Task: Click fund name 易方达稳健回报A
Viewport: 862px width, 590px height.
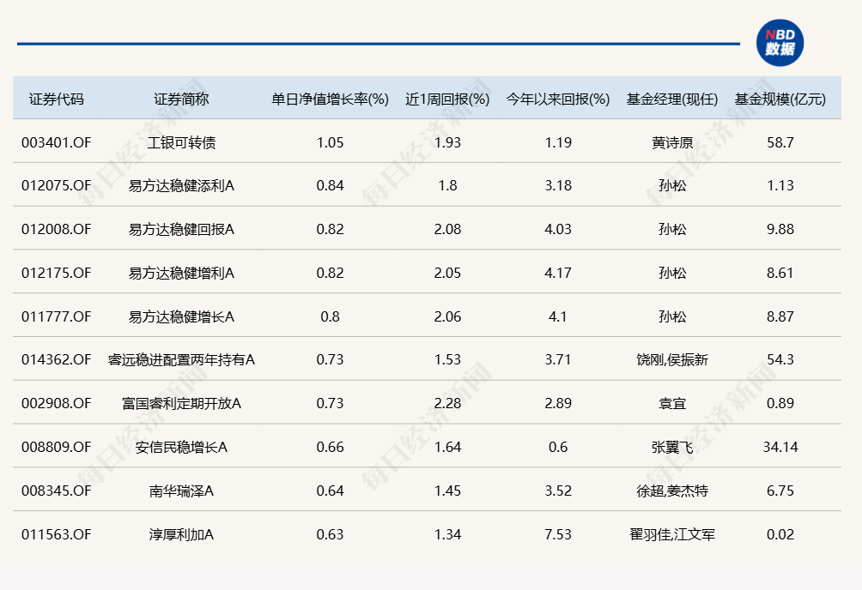Action: (181, 229)
